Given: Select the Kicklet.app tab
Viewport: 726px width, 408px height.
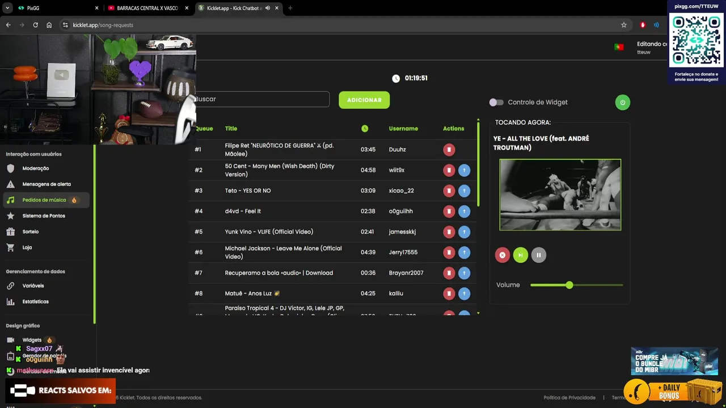Looking at the screenshot, I should pos(238,8).
